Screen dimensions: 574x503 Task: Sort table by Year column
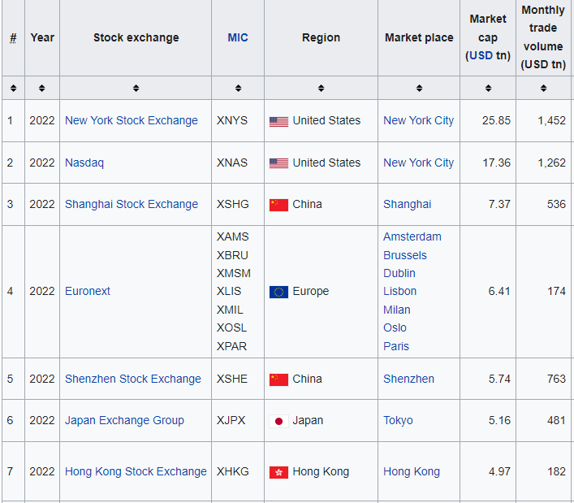41,88
